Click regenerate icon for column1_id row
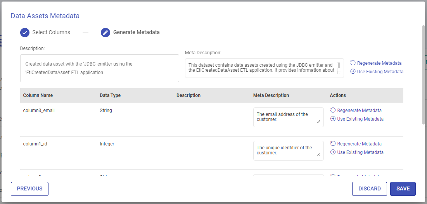427x204 pixels. pyautogui.click(x=333, y=144)
